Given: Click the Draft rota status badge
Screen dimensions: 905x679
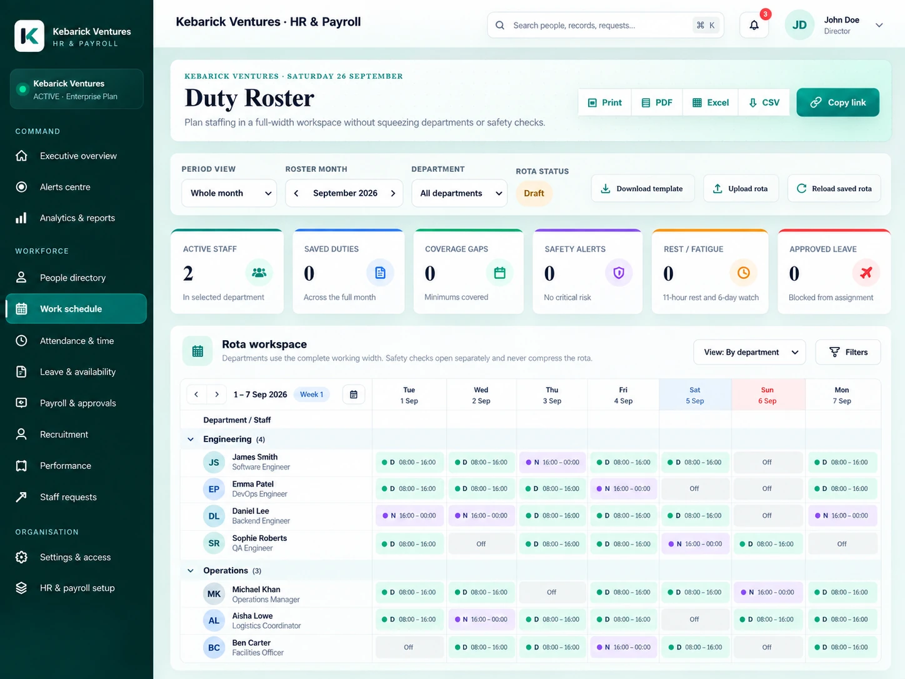Looking at the screenshot, I should [534, 193].
